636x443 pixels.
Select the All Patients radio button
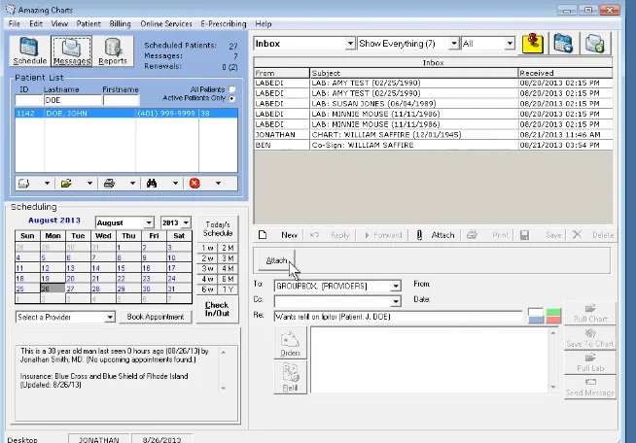click(232, 89)
